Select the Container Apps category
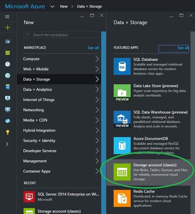Image resolution: width=195 pixels, height=214 pixels. point(59,171)
